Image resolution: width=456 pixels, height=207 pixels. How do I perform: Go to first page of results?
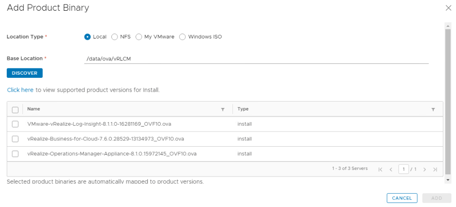pyautogui.click(x=380, y=169)
